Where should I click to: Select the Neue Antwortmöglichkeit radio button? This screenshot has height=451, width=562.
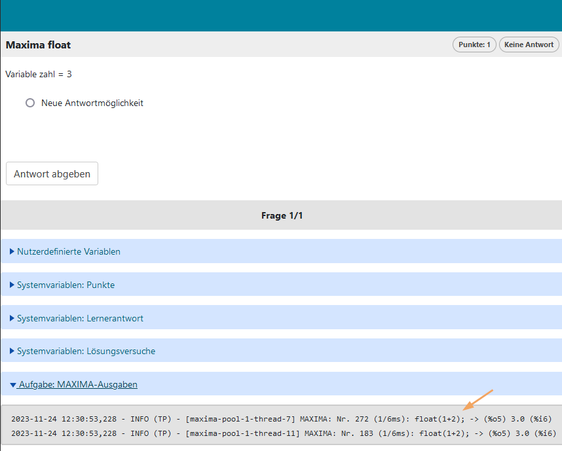pos(30,103)
